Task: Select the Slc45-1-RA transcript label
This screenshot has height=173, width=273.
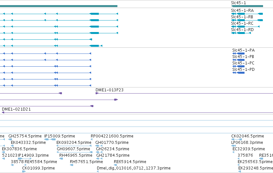Action: [242, 11]
